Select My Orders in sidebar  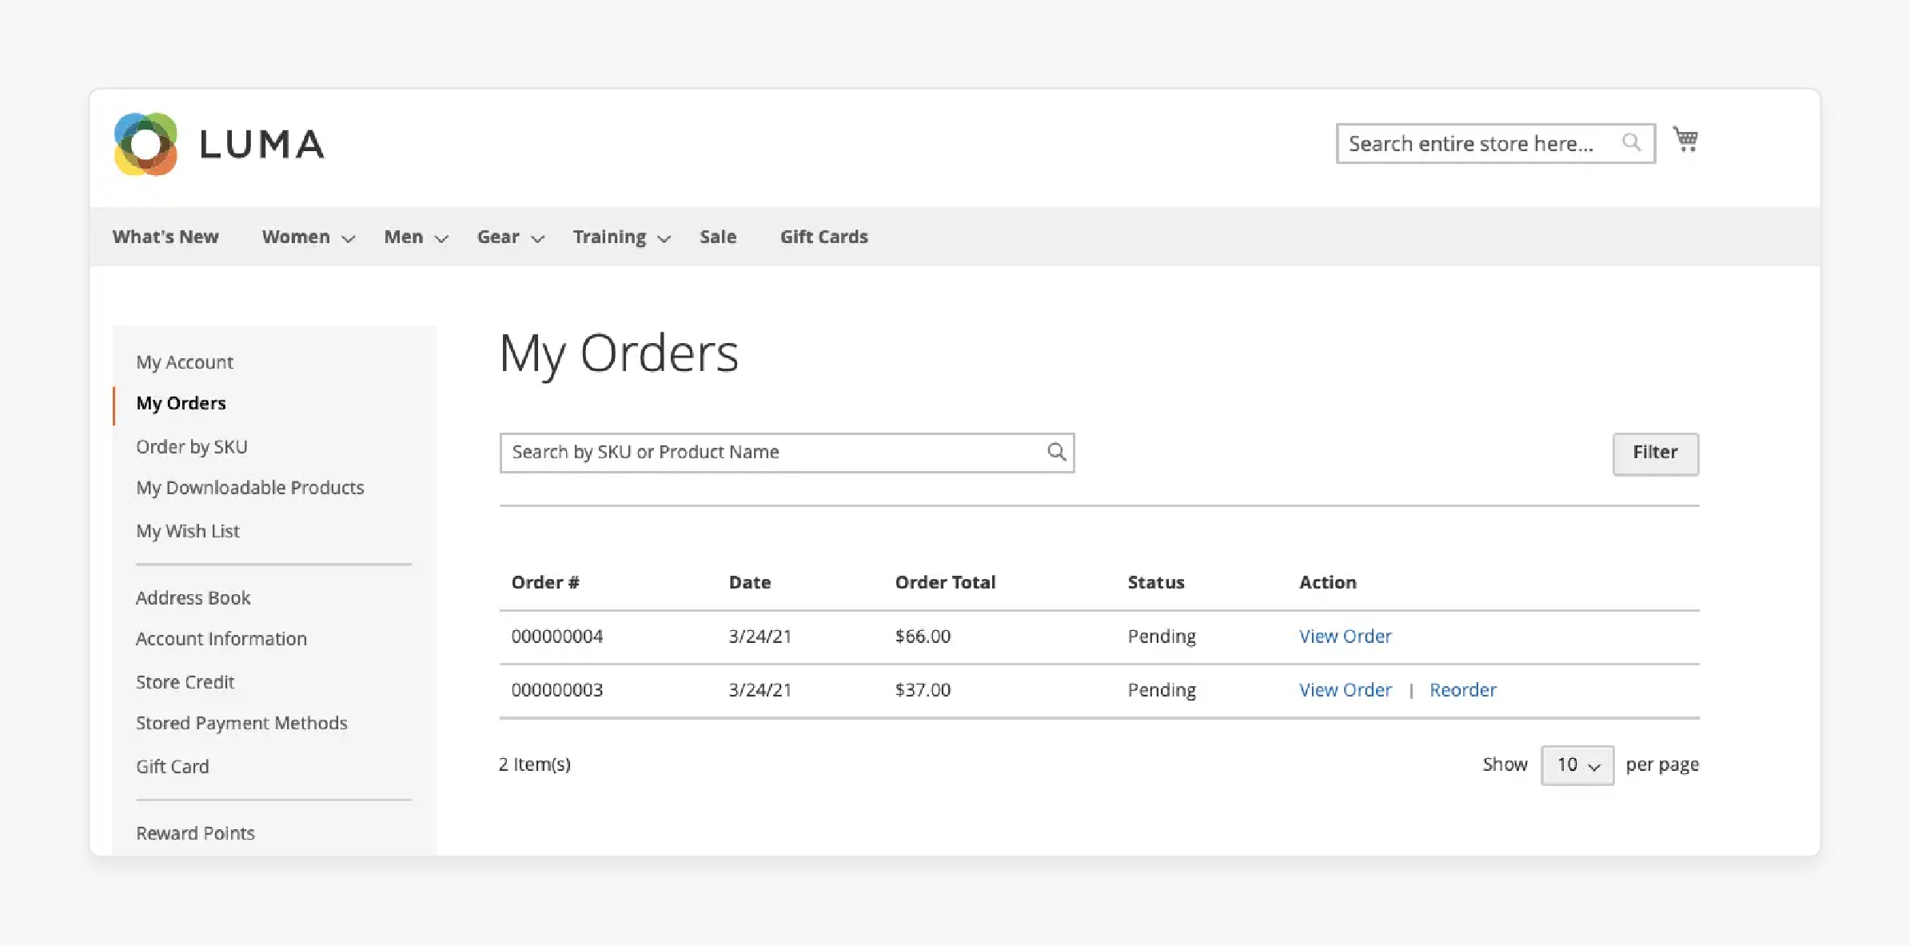click(181, 403)
